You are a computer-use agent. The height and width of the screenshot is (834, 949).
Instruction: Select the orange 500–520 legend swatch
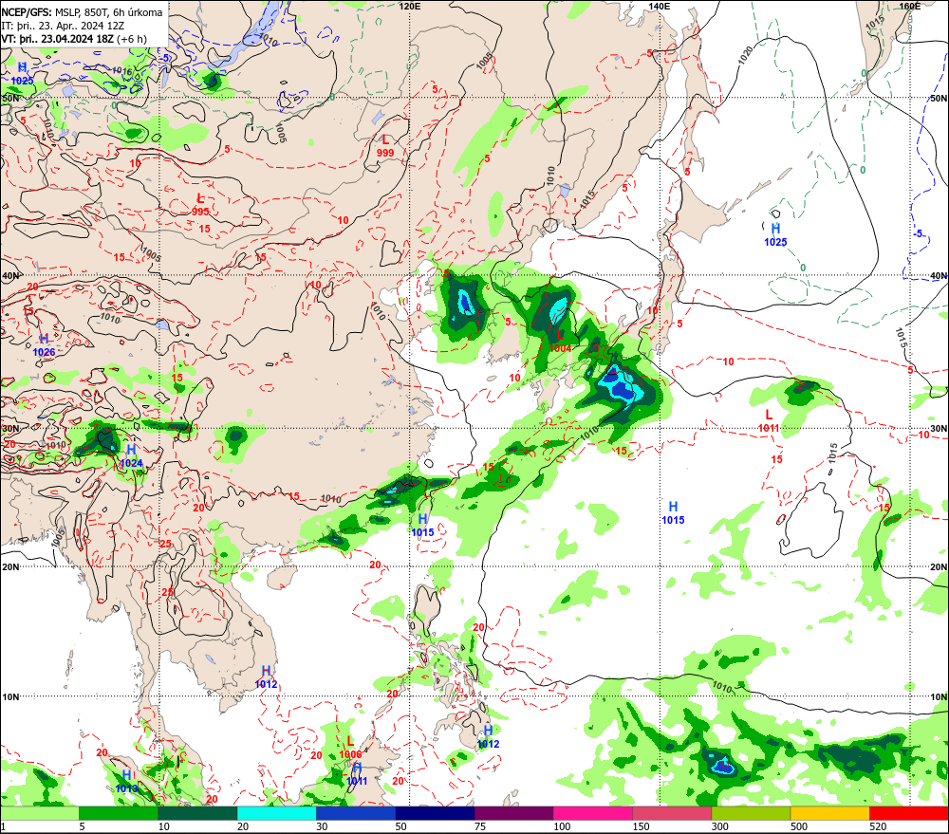[x=829, y=813]
